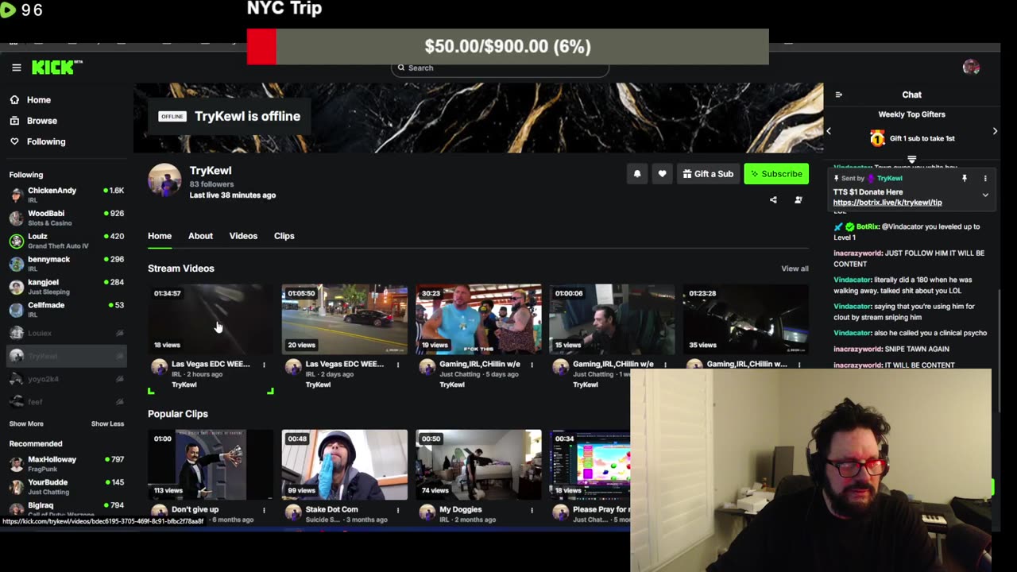
Task: Open options for Stake Dot Com clip
Action: coord(398,510)
